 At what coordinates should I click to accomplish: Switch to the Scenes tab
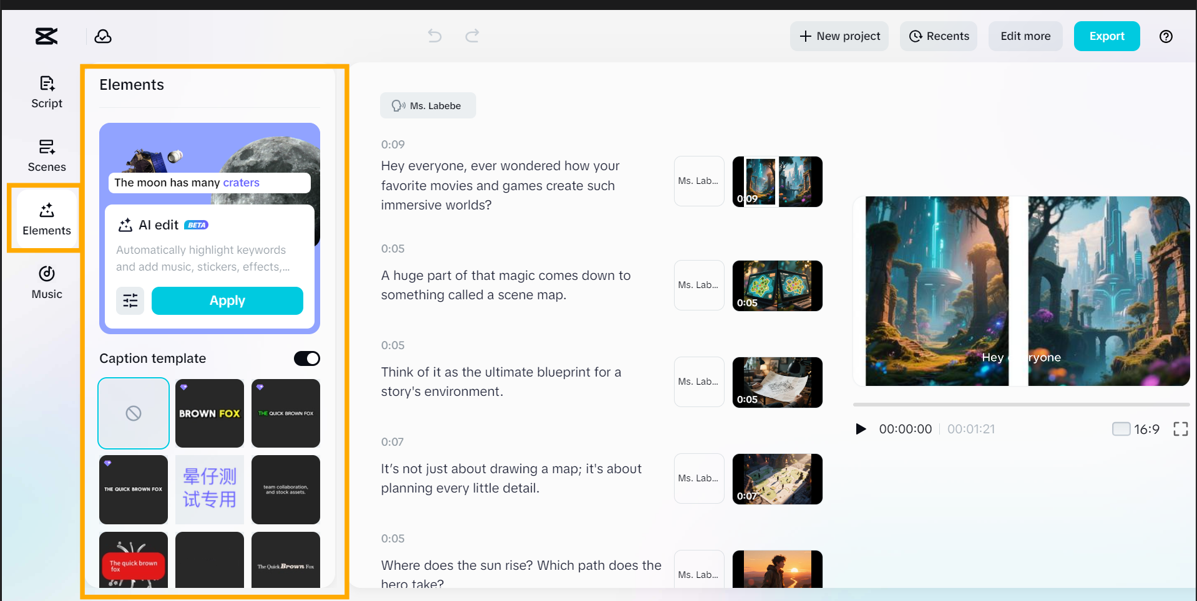47,155
